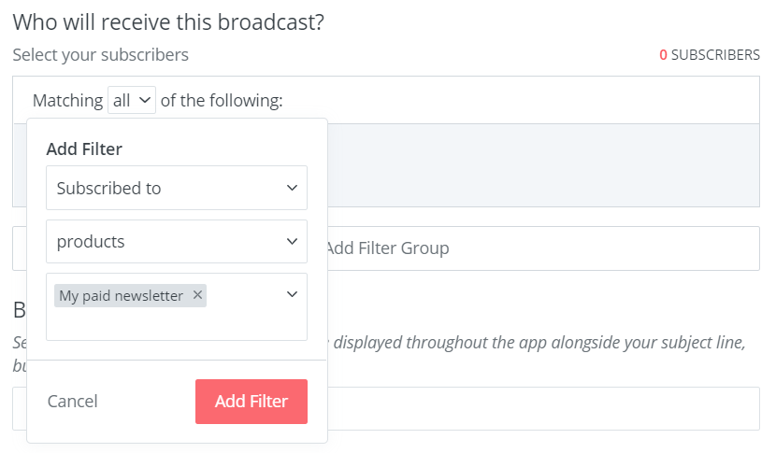Click the light blue filter group area

point(542,163)
